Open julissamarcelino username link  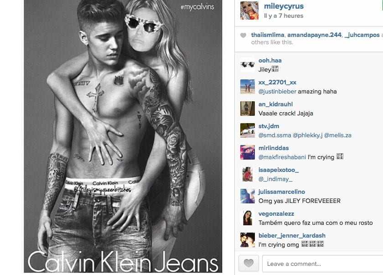(x=282, y=192)
